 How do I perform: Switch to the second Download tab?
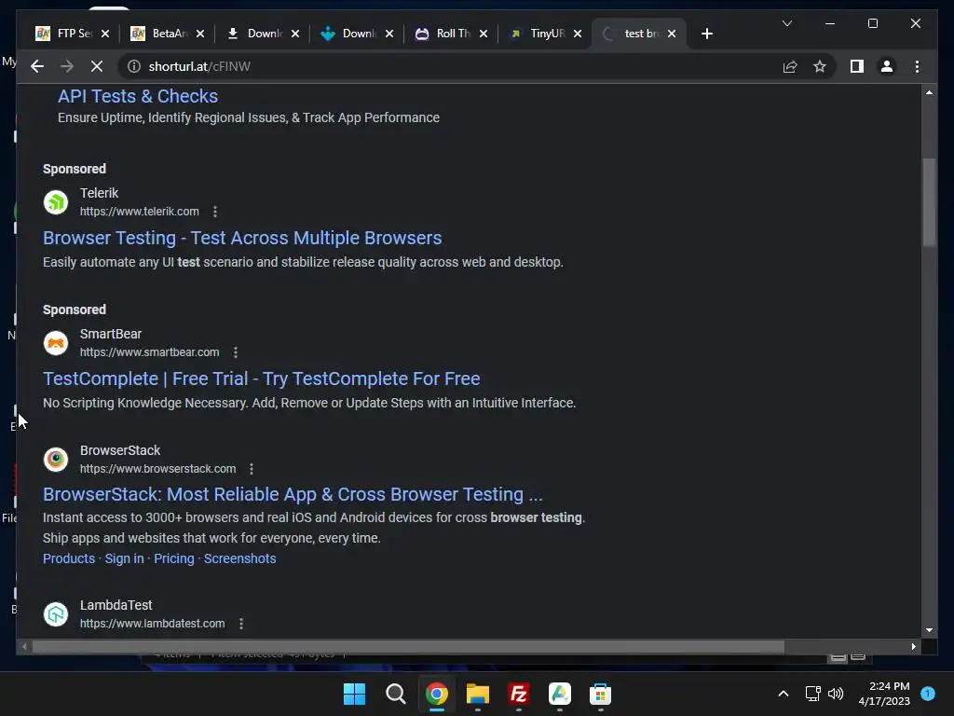[350, 34]
